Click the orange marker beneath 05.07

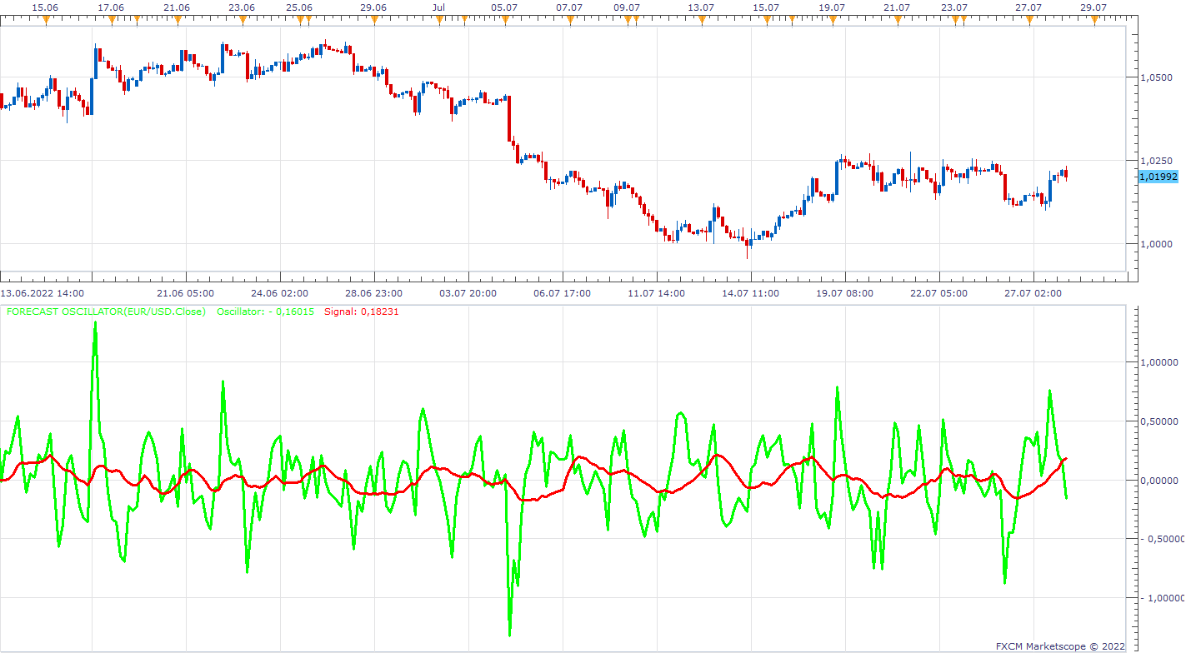coord(504,21)
